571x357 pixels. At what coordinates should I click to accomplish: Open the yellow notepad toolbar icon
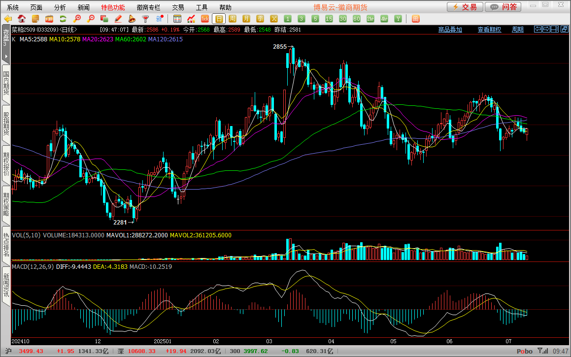(x=35, y=19)
